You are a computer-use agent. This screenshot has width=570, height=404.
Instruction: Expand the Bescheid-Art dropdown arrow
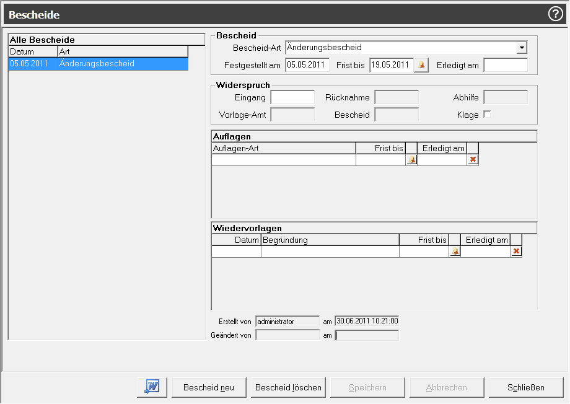pyautogui.click(x=522, y=48)
